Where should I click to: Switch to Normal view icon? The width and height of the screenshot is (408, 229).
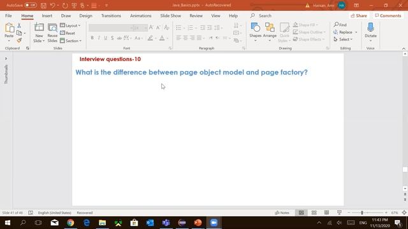pos(302,212)
